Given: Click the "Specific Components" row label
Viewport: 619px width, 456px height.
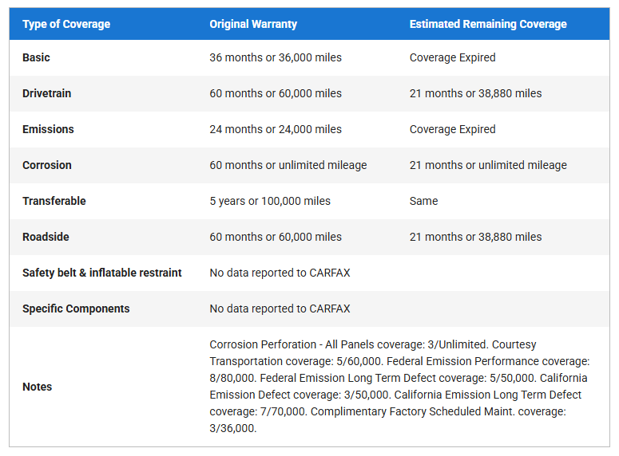Looking at the screenshot, I should 76,309.
